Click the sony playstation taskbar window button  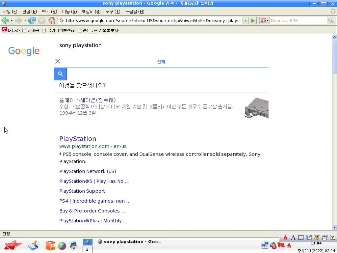[129, 242]
